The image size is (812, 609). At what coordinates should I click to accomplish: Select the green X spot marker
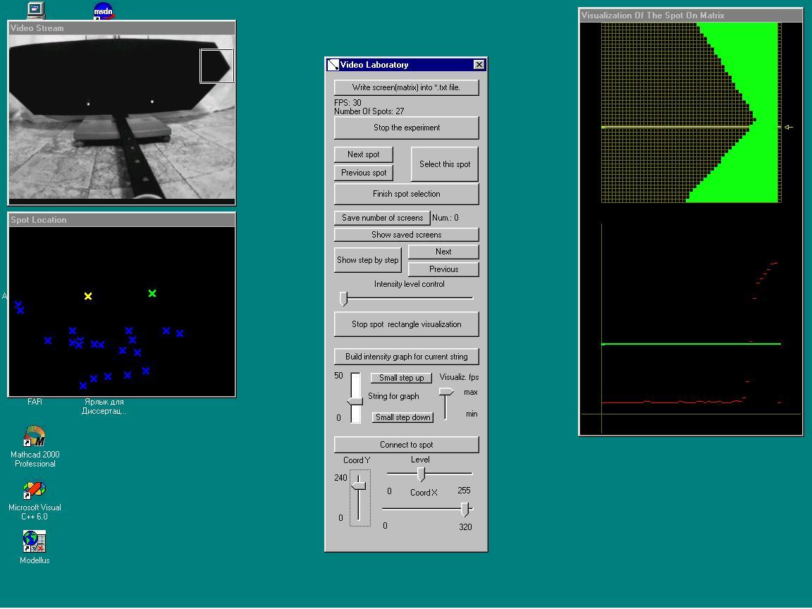click(x=152, y=293)
